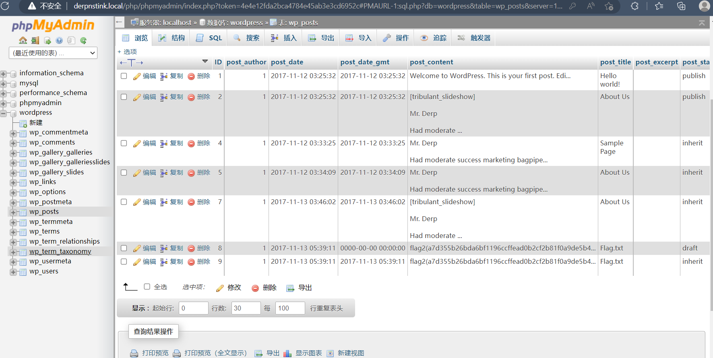
Task: Open wp_usermeta table in sidebar
Action: tap(50, 261)
